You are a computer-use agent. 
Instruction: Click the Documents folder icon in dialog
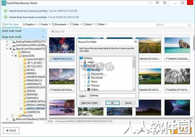coord(89,74)
